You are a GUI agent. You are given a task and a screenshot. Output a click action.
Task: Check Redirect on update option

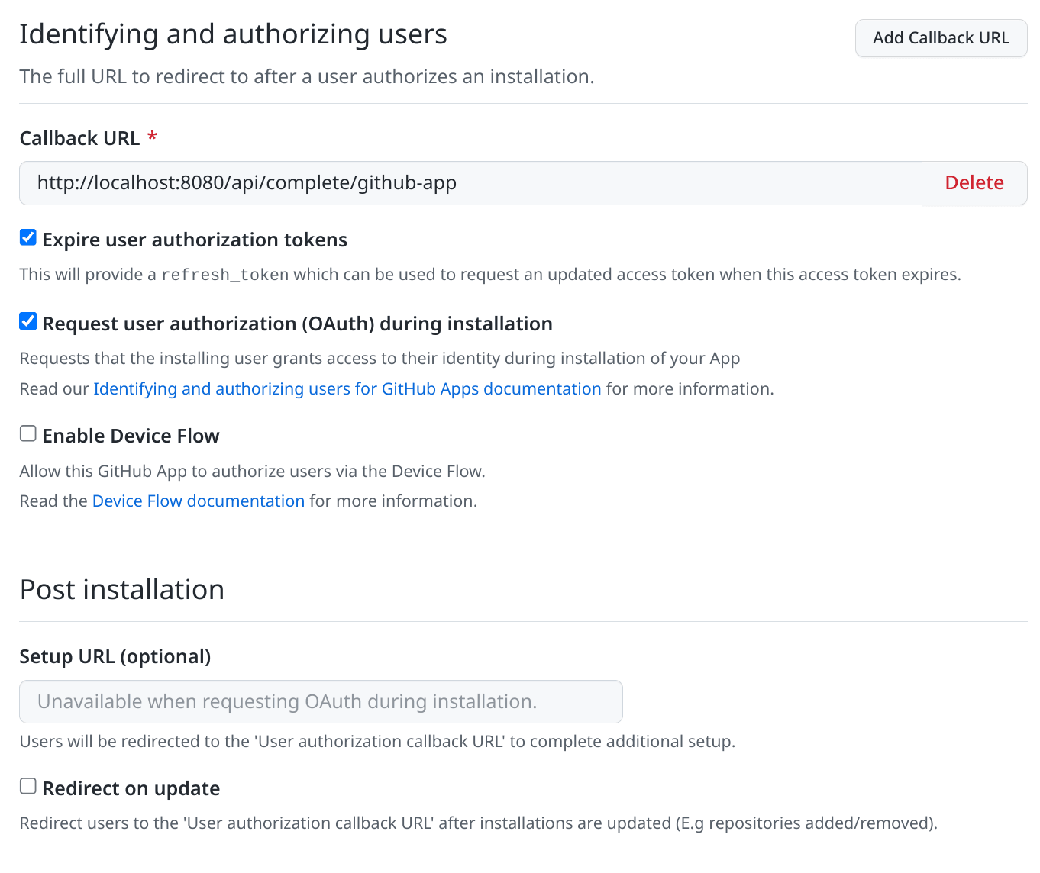pos(28,787)
